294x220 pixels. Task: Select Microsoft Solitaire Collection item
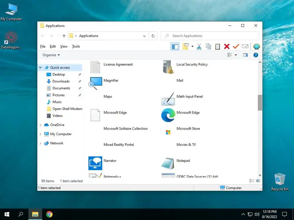pos(125,129)
